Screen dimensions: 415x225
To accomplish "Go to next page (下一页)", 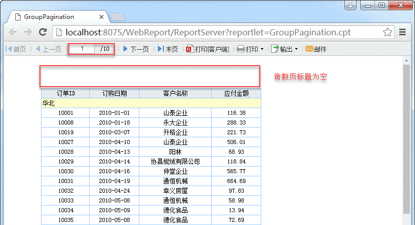I will pos(136,49).
